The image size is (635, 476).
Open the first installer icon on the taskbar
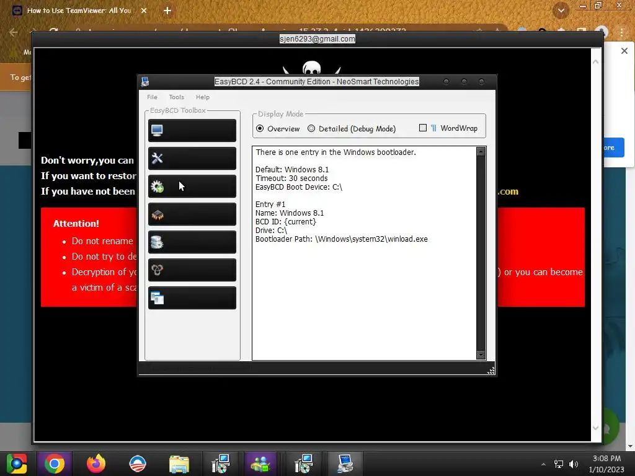[x=221, y=464]
